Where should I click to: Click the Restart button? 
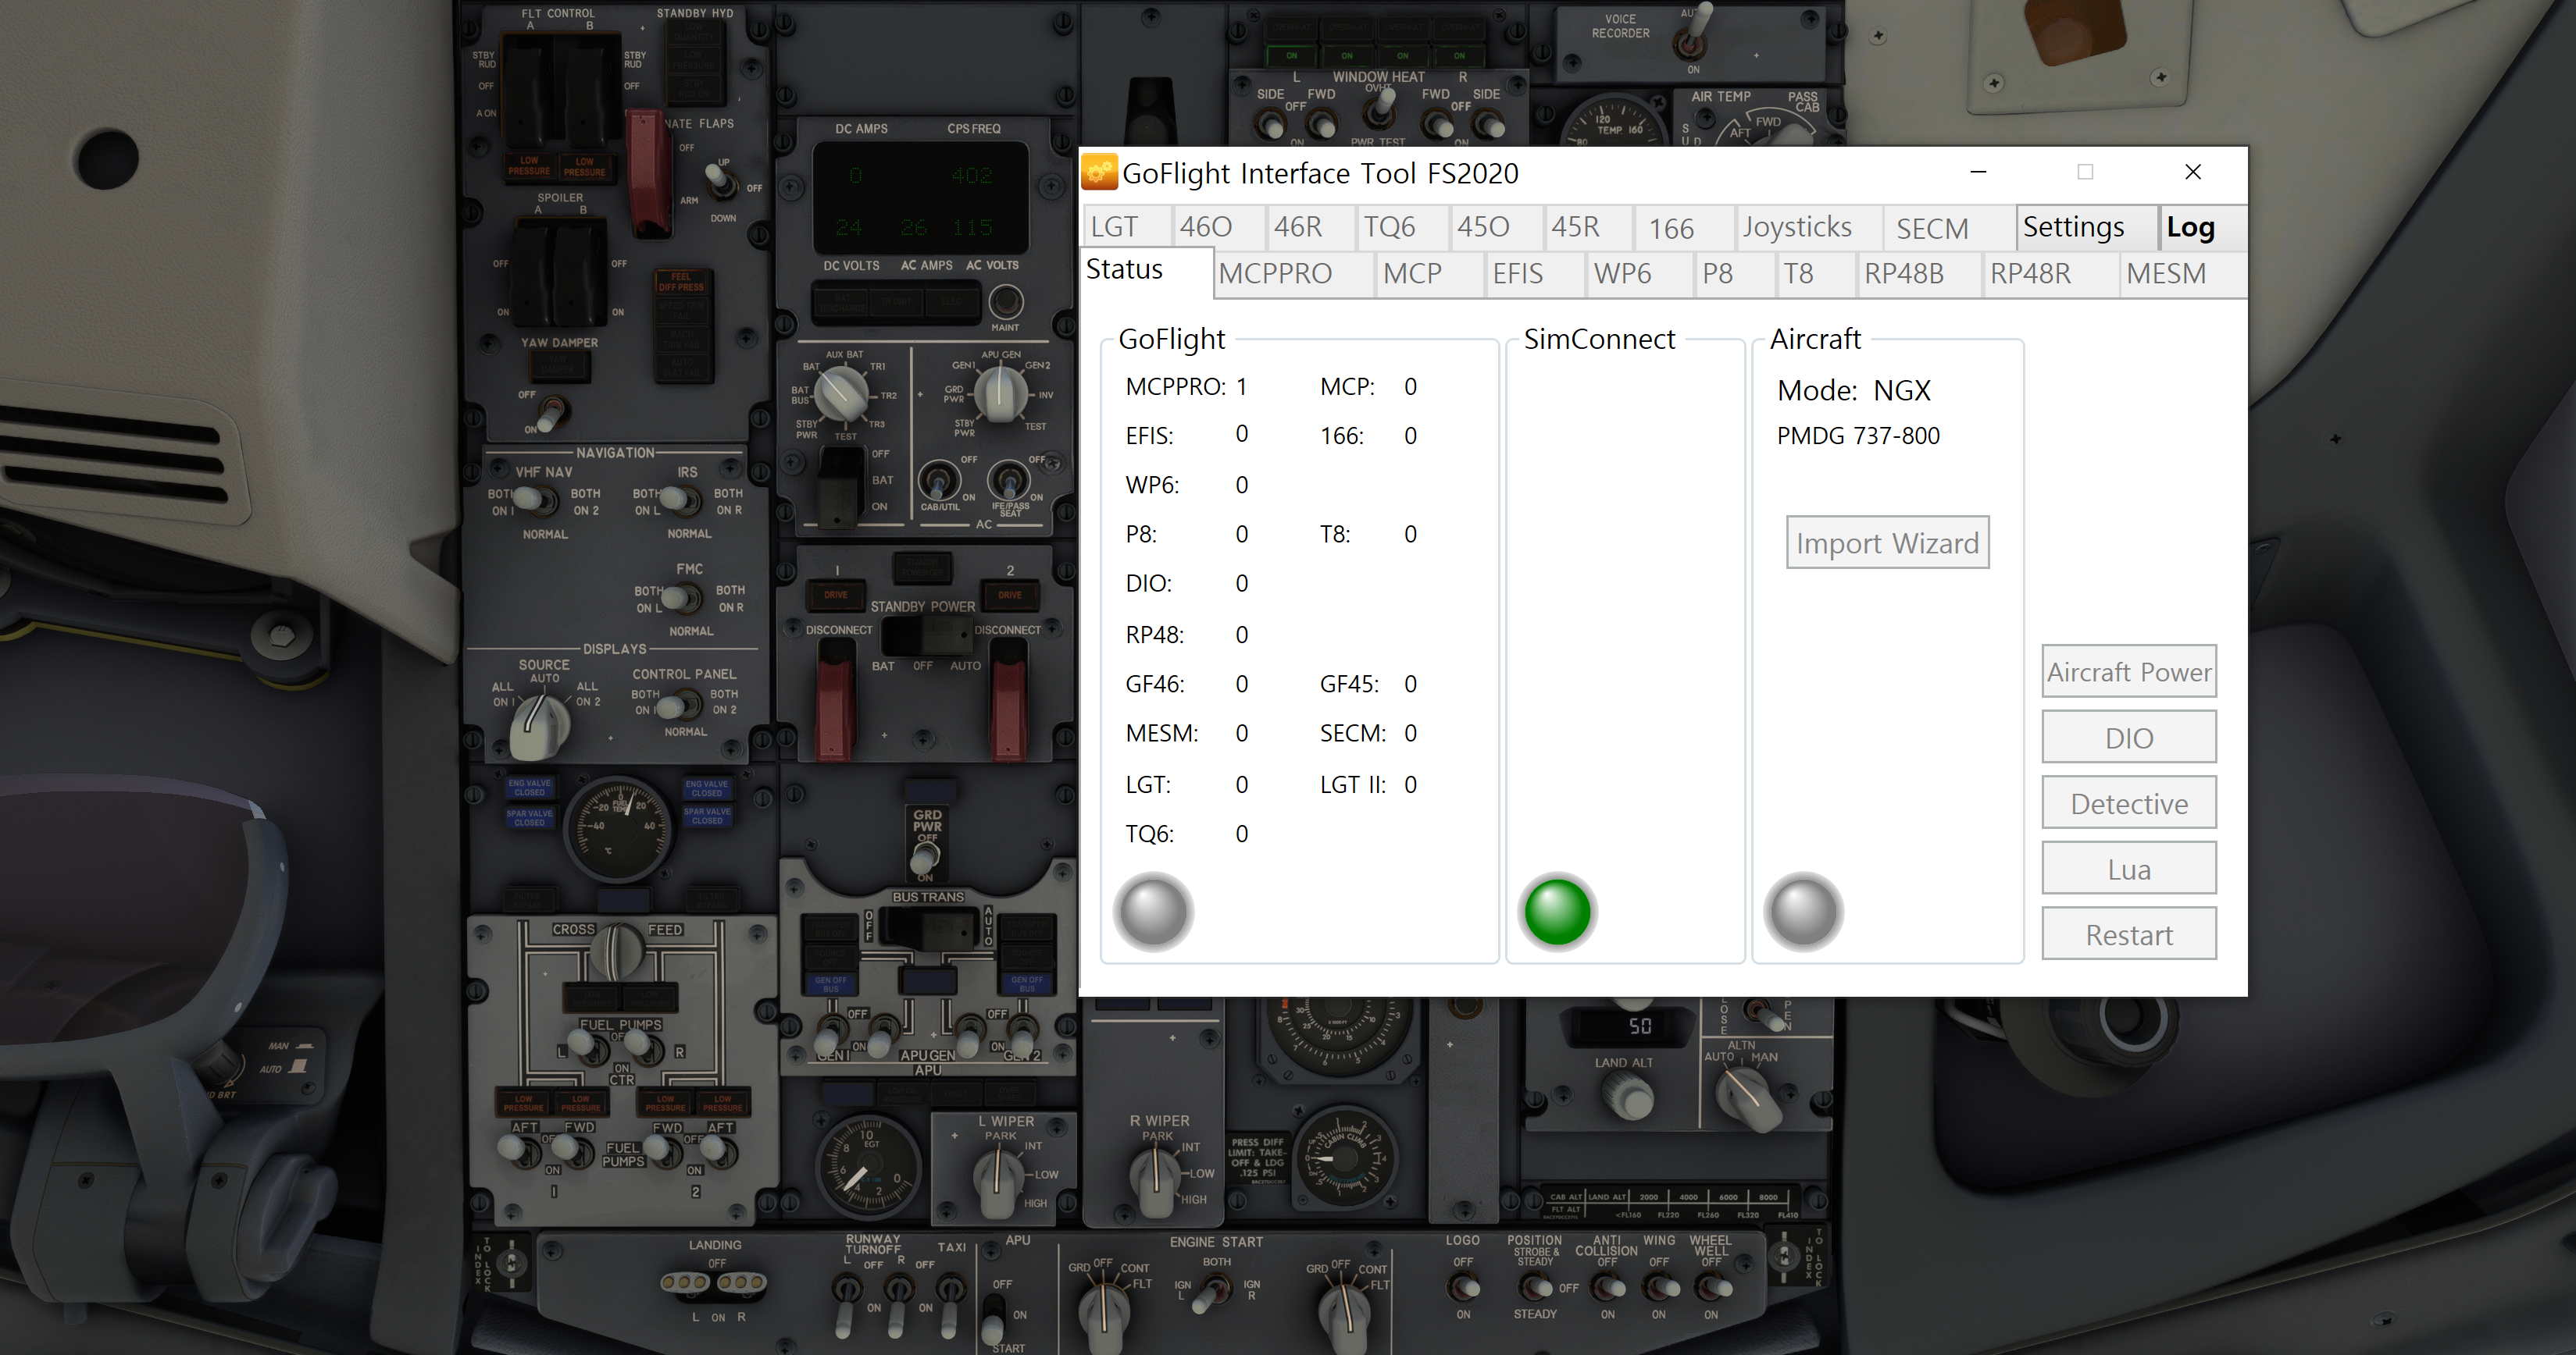tap(2129, 934)
